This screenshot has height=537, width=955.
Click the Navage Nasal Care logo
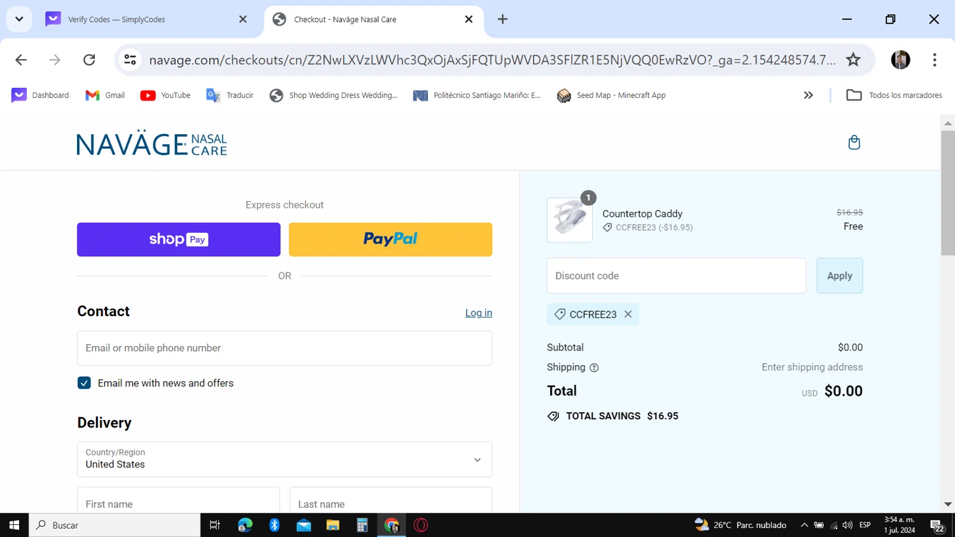(x=152, y=143)
